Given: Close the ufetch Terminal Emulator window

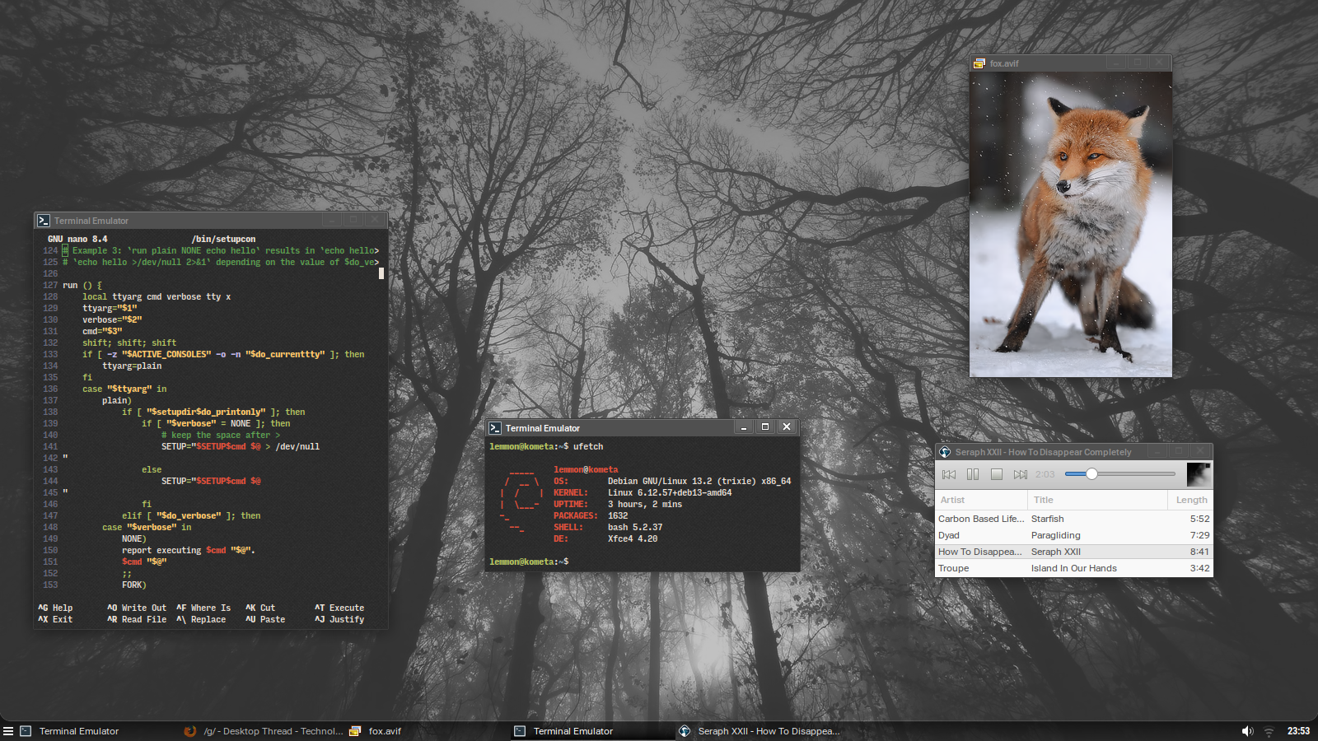Looking at the screenshot, I should coord(787,427).
